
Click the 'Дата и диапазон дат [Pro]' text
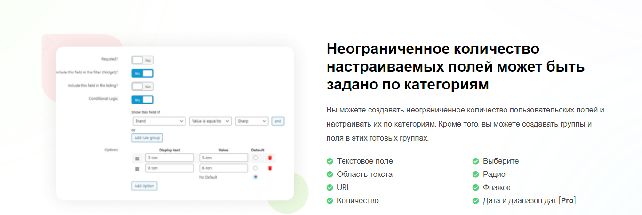click(x=530, y=201)
